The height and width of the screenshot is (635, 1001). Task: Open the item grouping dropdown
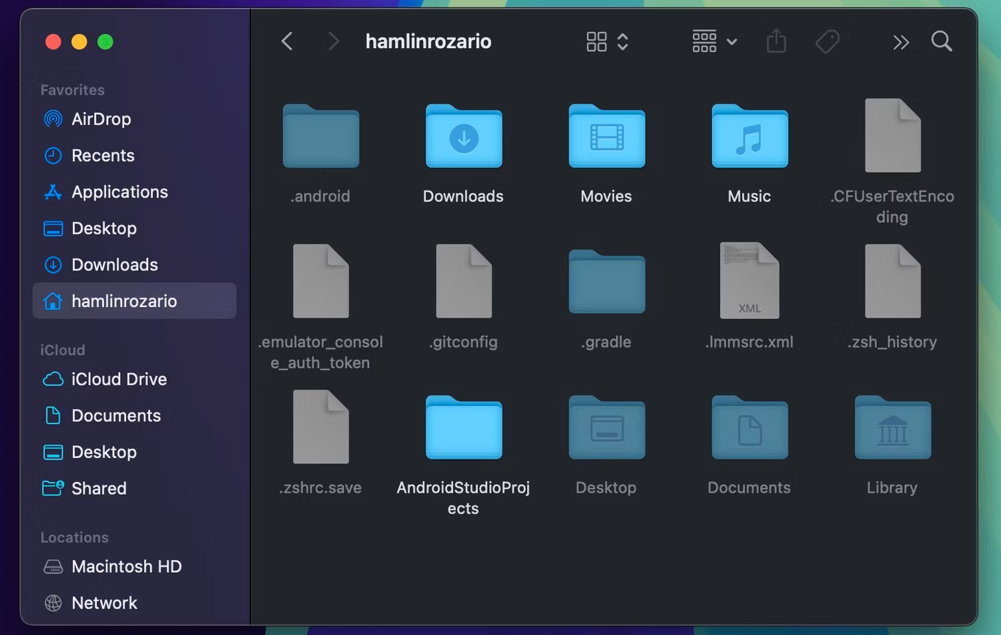click(713, 41)
